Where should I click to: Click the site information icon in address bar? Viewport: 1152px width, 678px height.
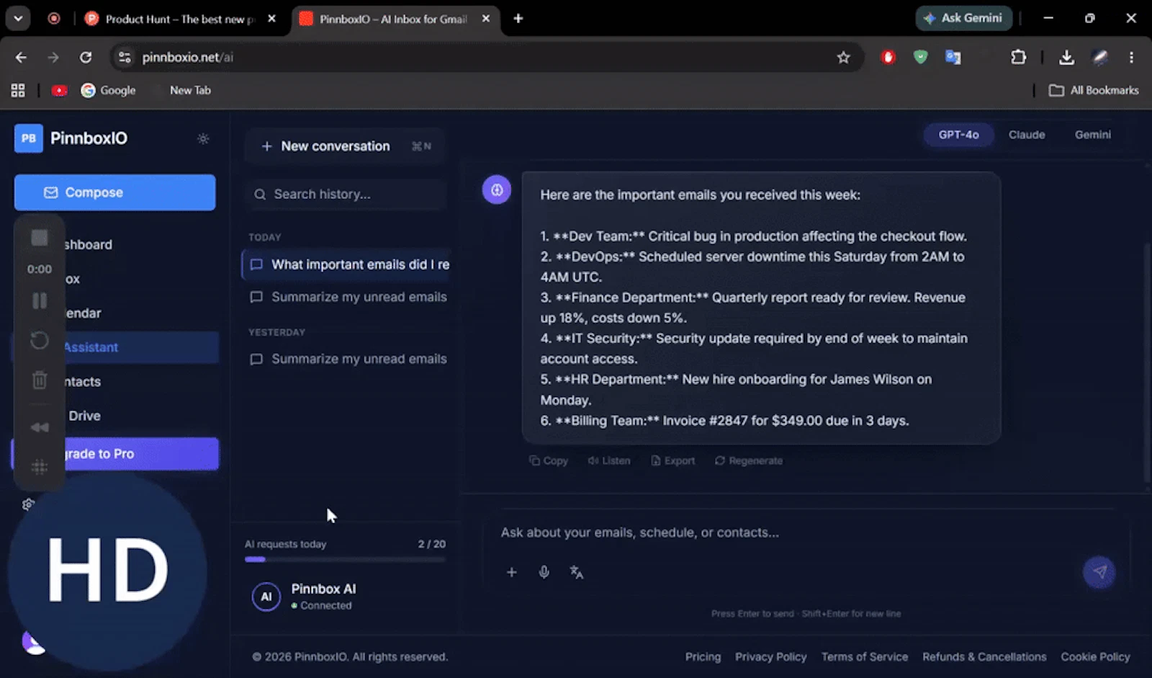pos(125,58)
